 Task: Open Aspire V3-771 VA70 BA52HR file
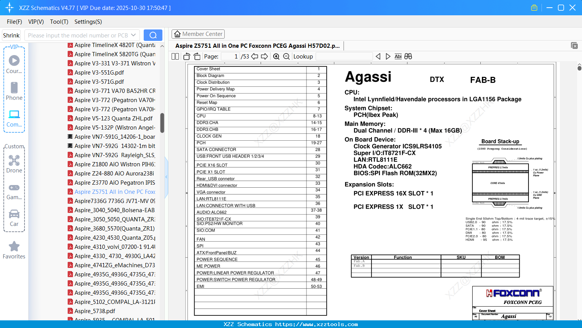point(112,91)
